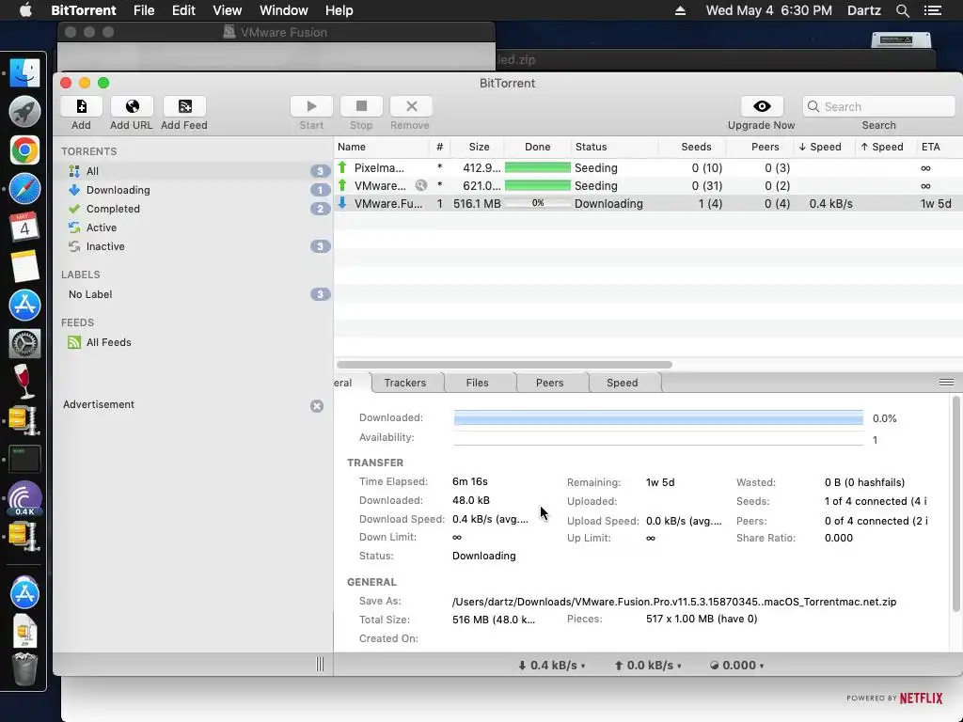
Task: Launch Google Chrome from the Dock
Action: point(24,150)
